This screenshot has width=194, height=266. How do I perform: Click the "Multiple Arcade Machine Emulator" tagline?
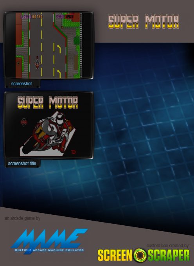(x=49, y=250)
